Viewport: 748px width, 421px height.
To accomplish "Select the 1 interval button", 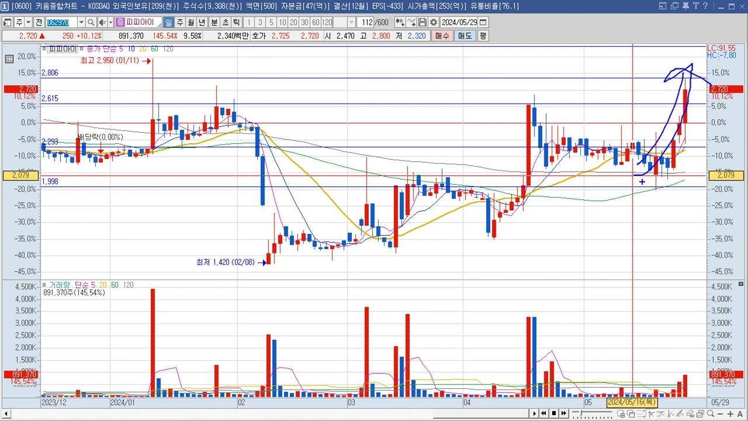I will (248, 22).
